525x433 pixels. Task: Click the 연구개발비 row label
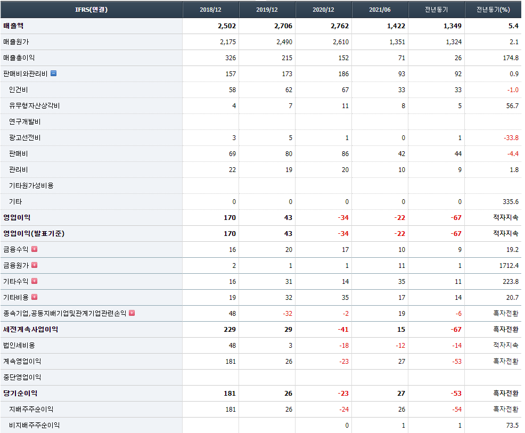click(x=25, y=121)
